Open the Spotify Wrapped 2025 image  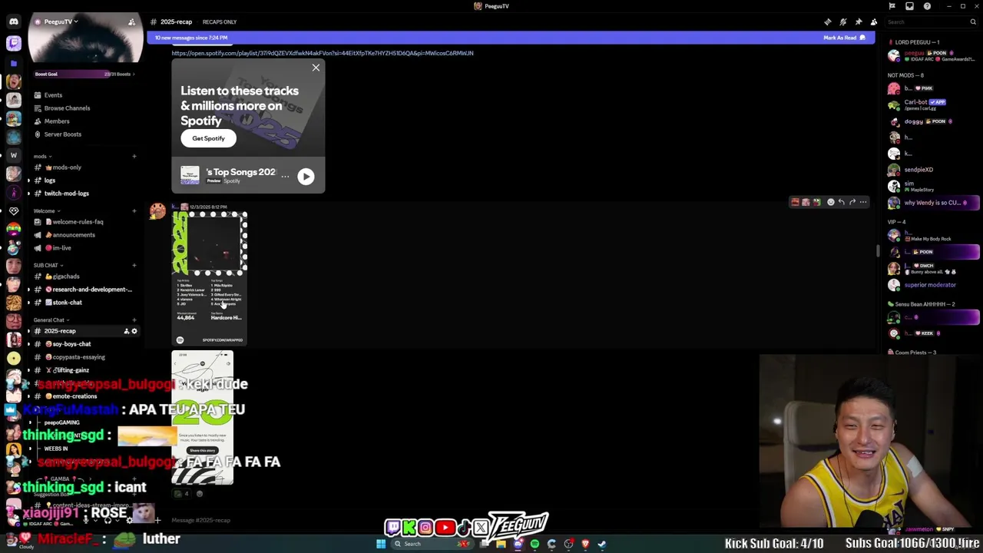(x=209, y=278)
